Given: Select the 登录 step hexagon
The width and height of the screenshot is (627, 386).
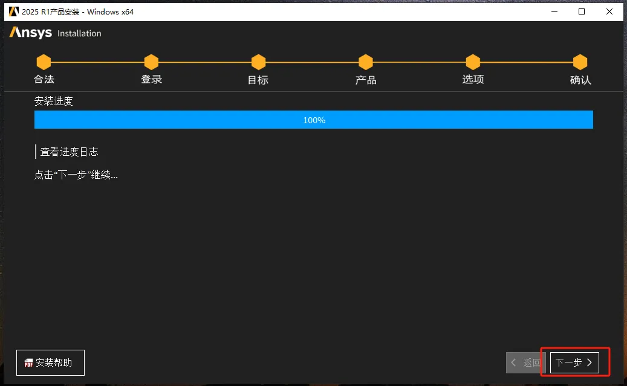Looking at the screenshot, I should [x=151, y=62].
